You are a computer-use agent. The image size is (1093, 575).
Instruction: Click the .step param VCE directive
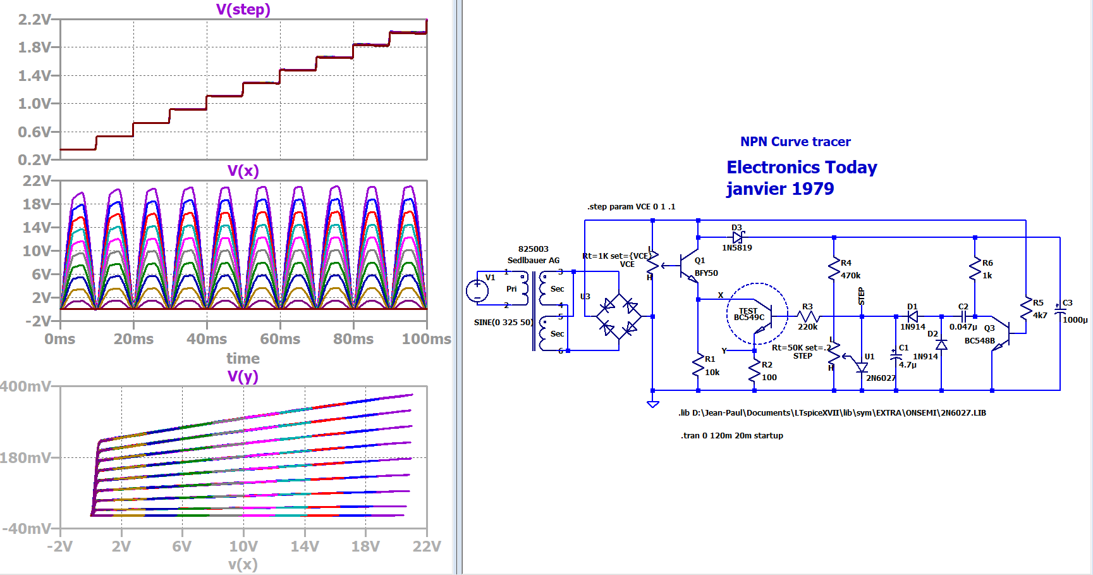click(631, 207)
